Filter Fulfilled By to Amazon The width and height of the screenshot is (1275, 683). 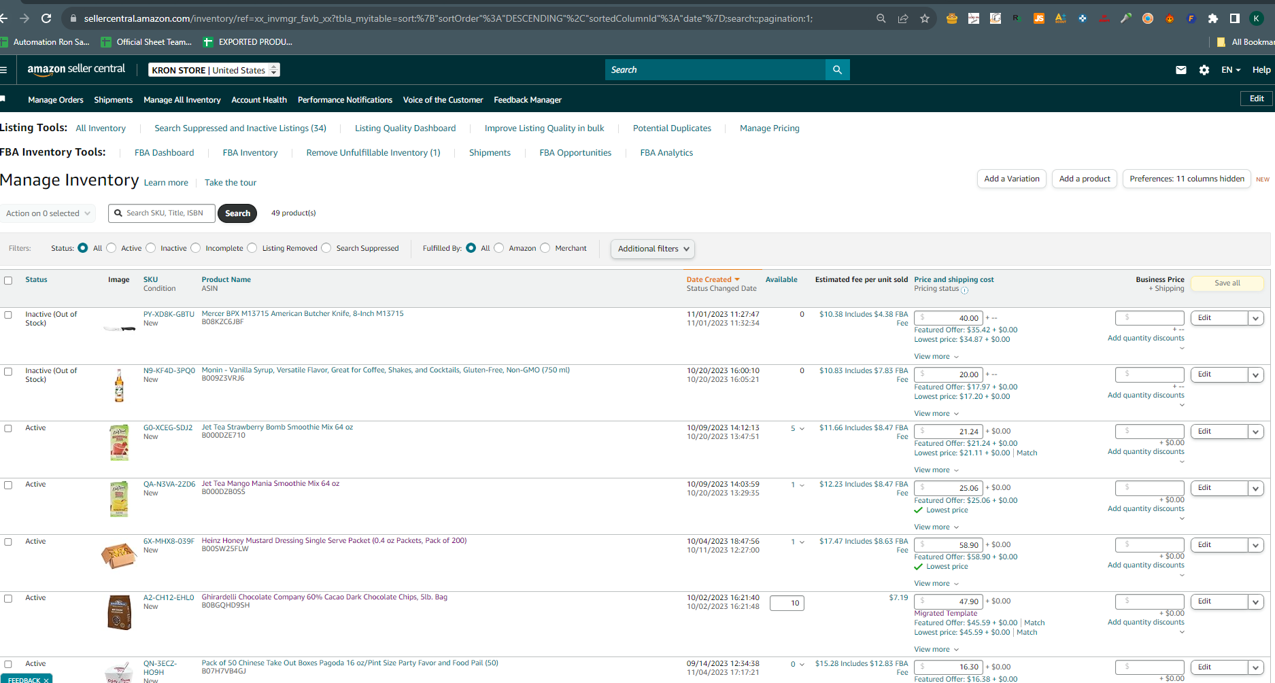point(499,248)
